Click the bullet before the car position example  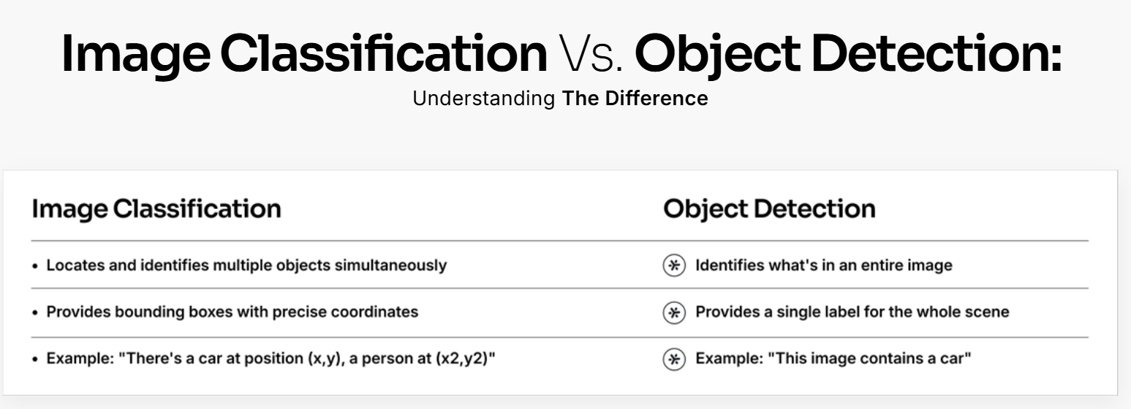click(x=35, y=360)
